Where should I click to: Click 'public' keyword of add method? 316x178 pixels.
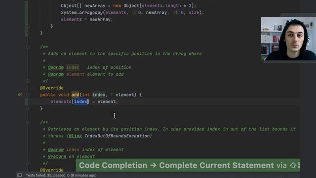click(48, 94)
